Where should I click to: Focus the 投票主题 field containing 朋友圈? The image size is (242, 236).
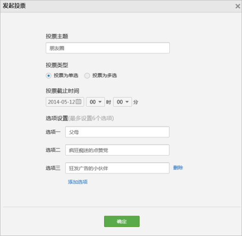[x=107, y=48]
